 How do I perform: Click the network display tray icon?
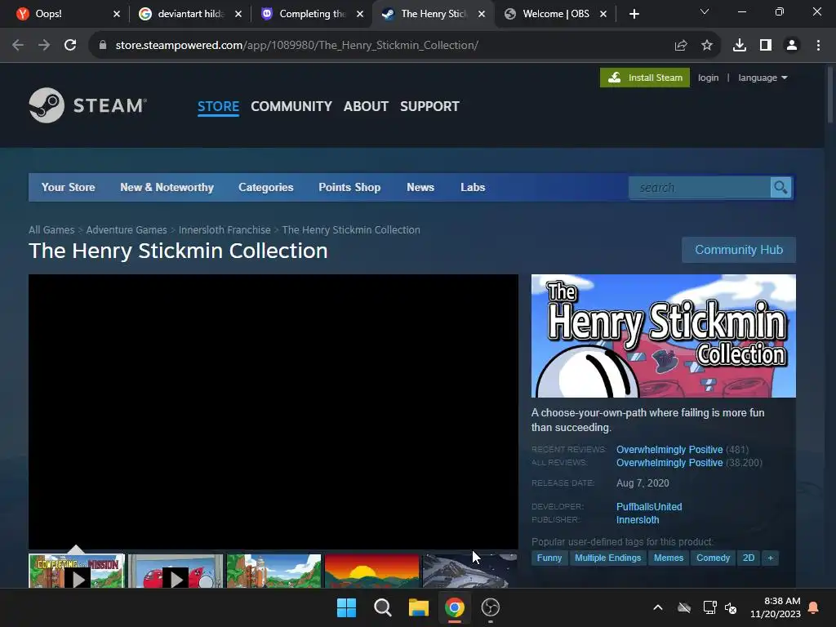coord(709,607)
